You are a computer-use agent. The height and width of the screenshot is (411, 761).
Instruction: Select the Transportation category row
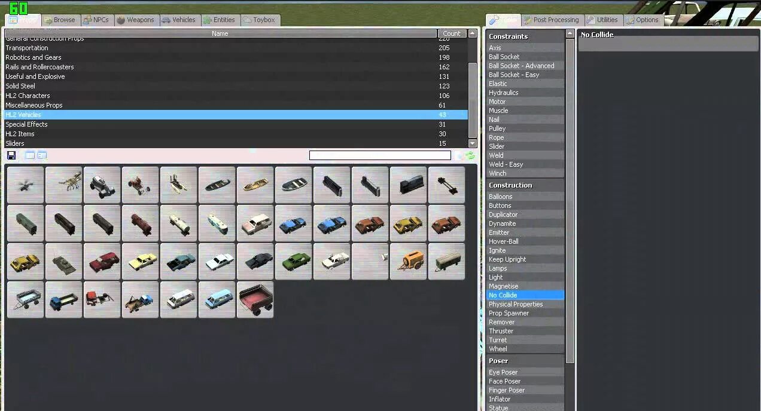pyautogui.click(x=236, y=48)
